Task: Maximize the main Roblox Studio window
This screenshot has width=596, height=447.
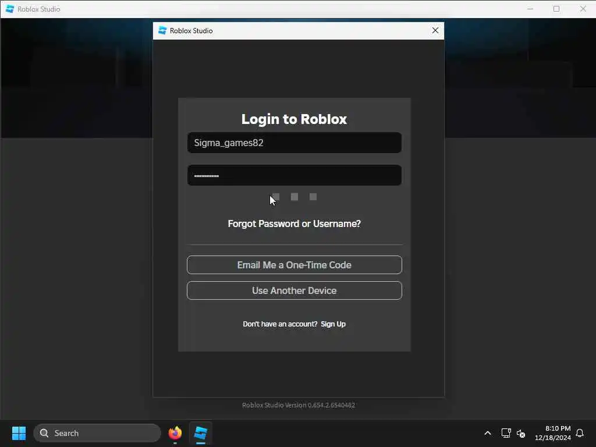Action: pyautogui.click(x=556, y=9)
